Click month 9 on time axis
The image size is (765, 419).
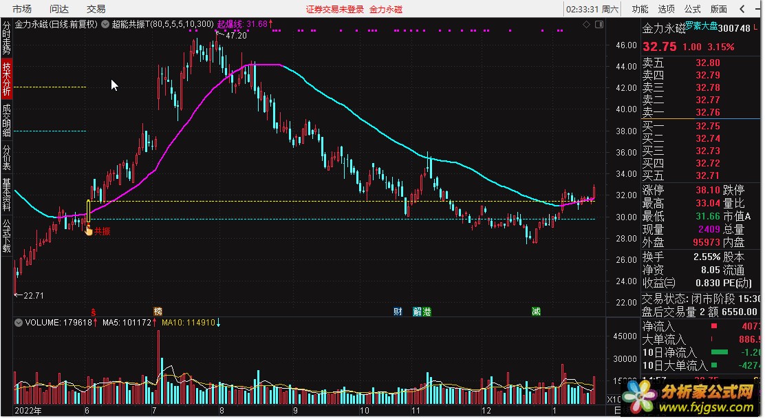[296, 411]
